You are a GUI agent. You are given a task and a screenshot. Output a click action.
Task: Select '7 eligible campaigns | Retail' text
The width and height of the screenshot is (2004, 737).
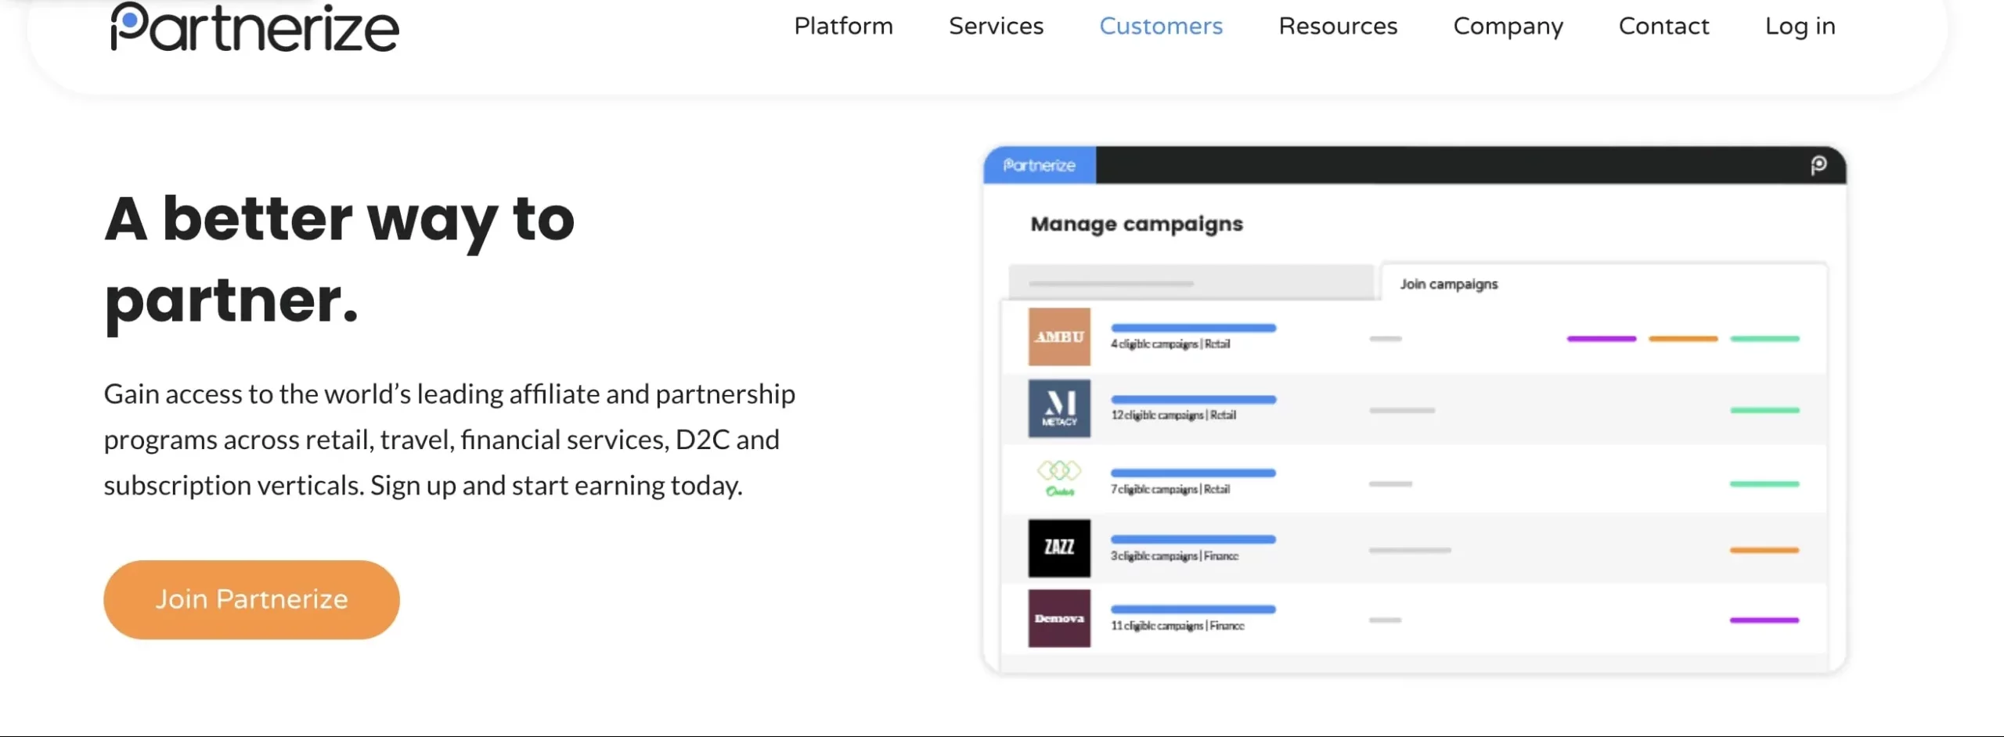pyautogui.click(x=1170, y=489)
